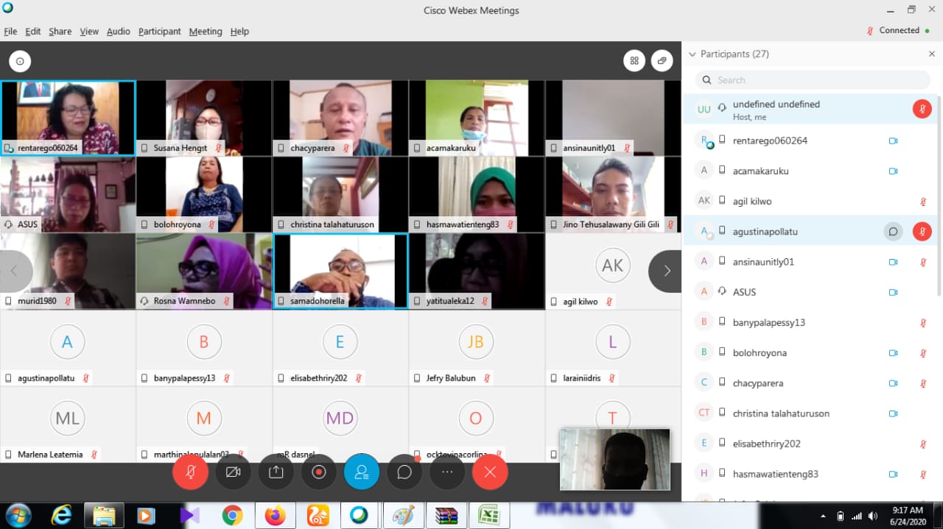Screen dimensions: 943x529
Task: Open the chat panel button
Action: (404, 472)
